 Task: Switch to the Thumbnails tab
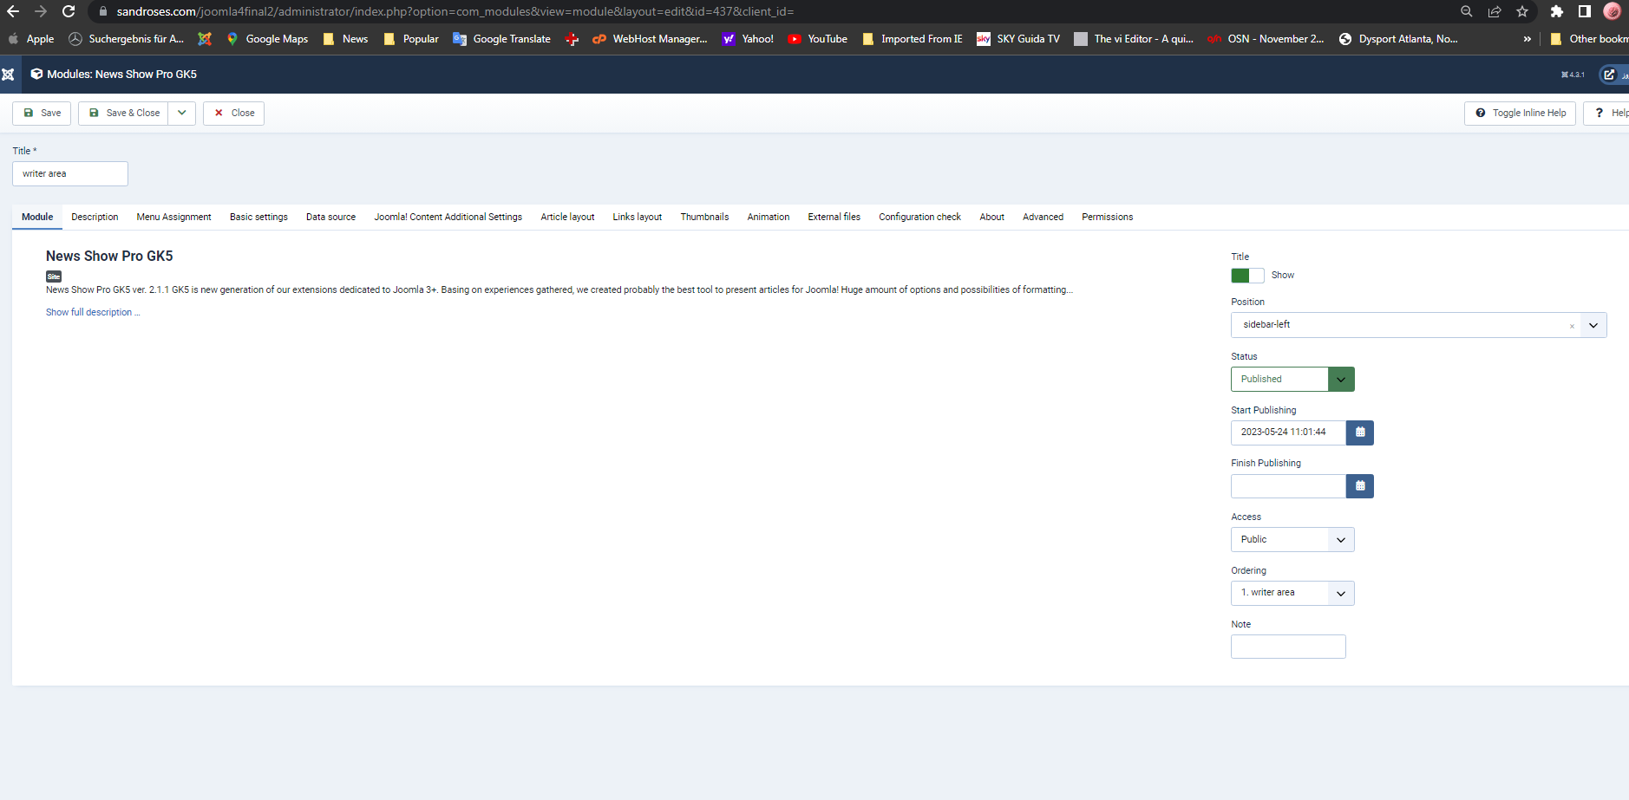point(704,218)
